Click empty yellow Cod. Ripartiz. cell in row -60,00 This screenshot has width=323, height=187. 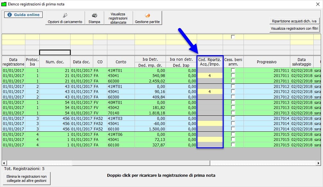pos(210,123)
